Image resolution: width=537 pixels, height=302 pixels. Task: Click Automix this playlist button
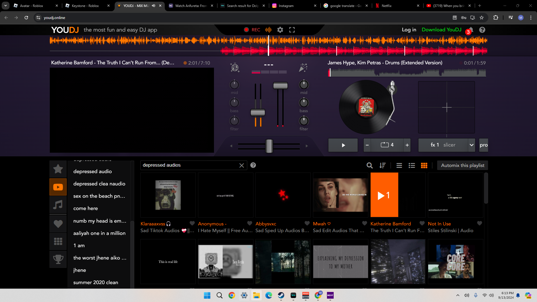click(x=463, y=165)
